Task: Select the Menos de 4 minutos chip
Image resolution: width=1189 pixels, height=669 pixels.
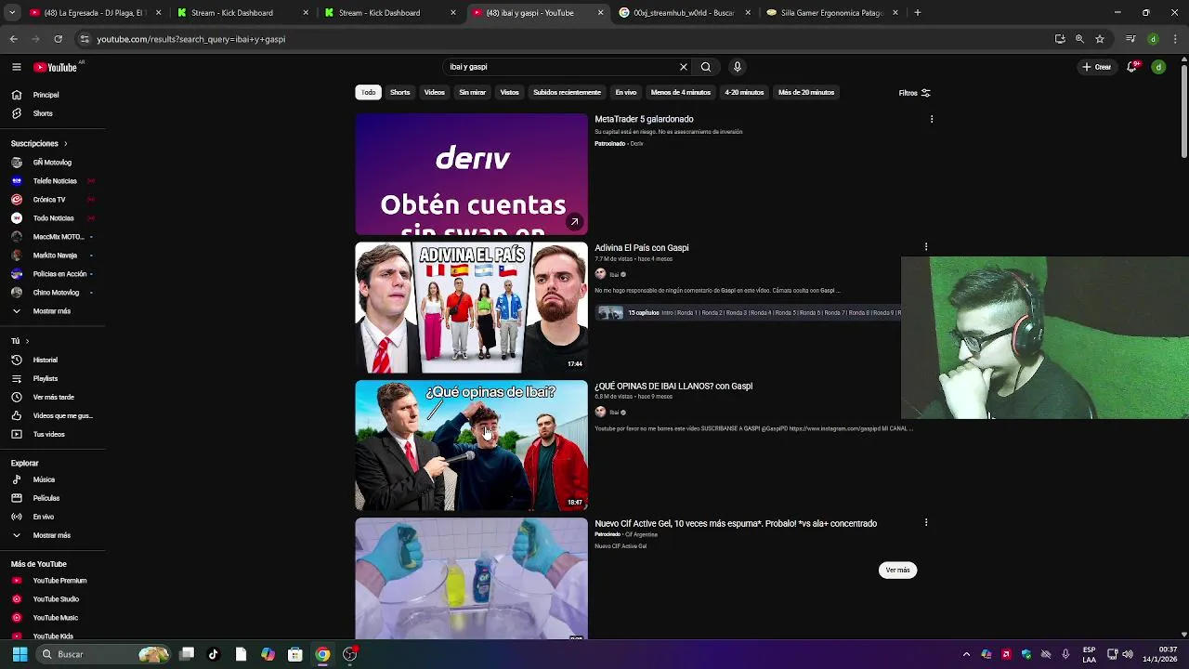Action: coord(681,92)
